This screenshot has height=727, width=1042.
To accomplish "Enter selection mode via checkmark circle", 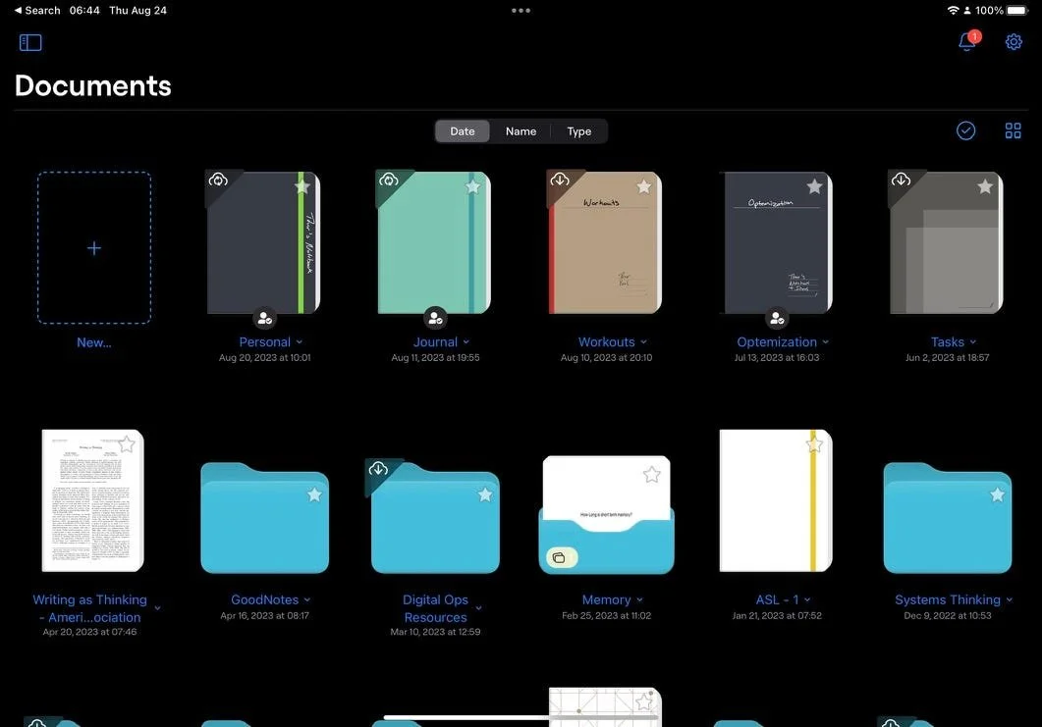I will pyautogui.click(x=965, y=130).
